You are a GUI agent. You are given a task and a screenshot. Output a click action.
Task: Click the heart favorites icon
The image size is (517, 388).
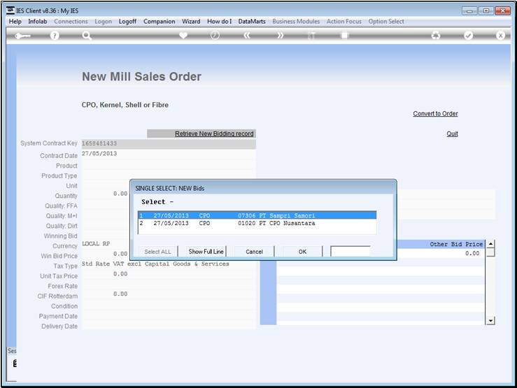[x=183, y=35]
